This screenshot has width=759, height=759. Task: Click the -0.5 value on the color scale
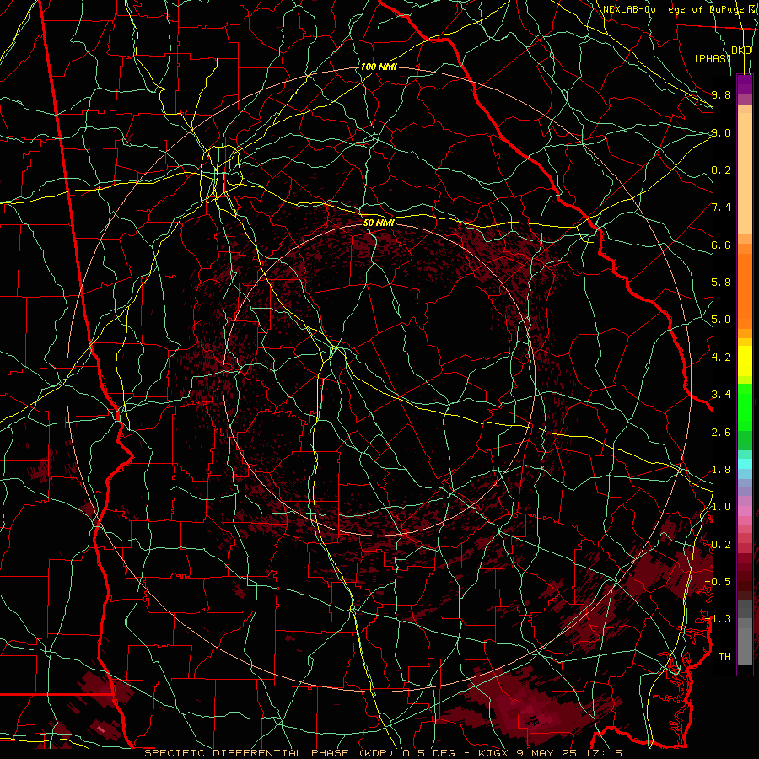718,582
